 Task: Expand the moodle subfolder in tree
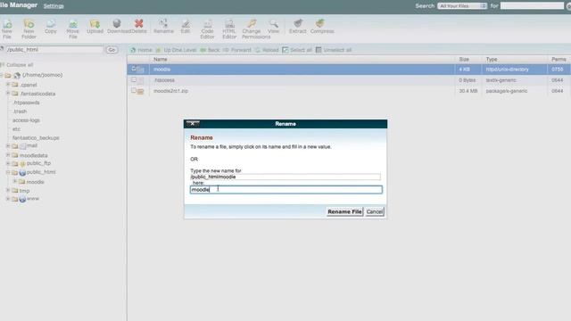pos(15,181)
